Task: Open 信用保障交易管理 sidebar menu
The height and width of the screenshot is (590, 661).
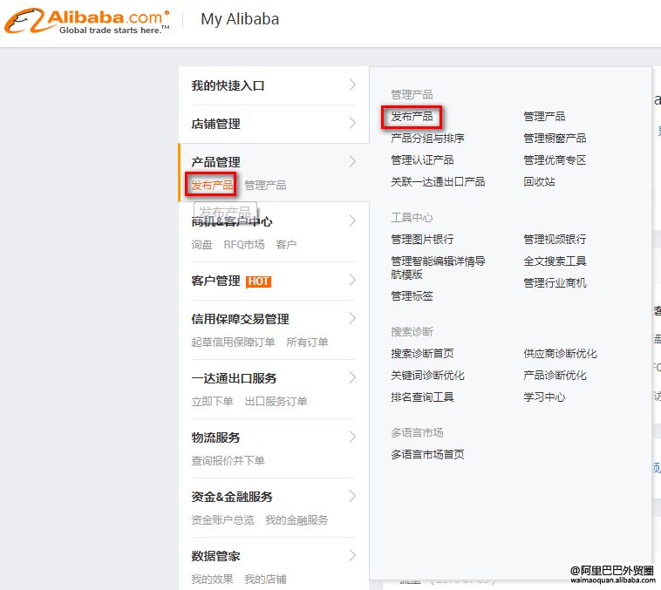Action: [x=240, y=319]
